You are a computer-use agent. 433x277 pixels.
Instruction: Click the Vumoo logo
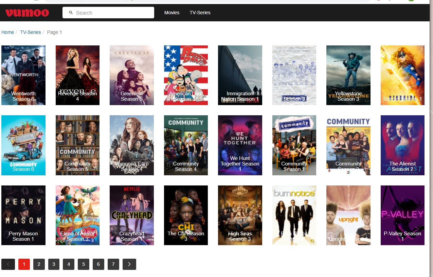point(27,13)
